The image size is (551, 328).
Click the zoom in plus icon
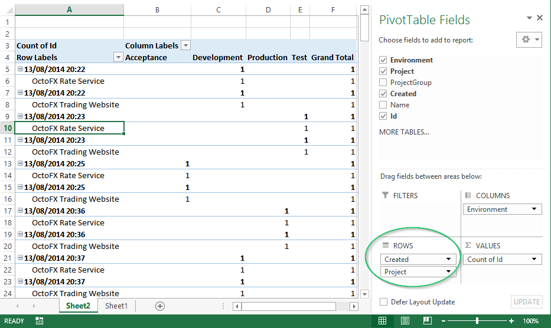[511, 321]
